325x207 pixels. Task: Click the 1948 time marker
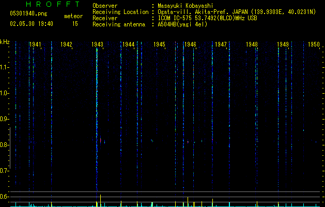[252, 45]
